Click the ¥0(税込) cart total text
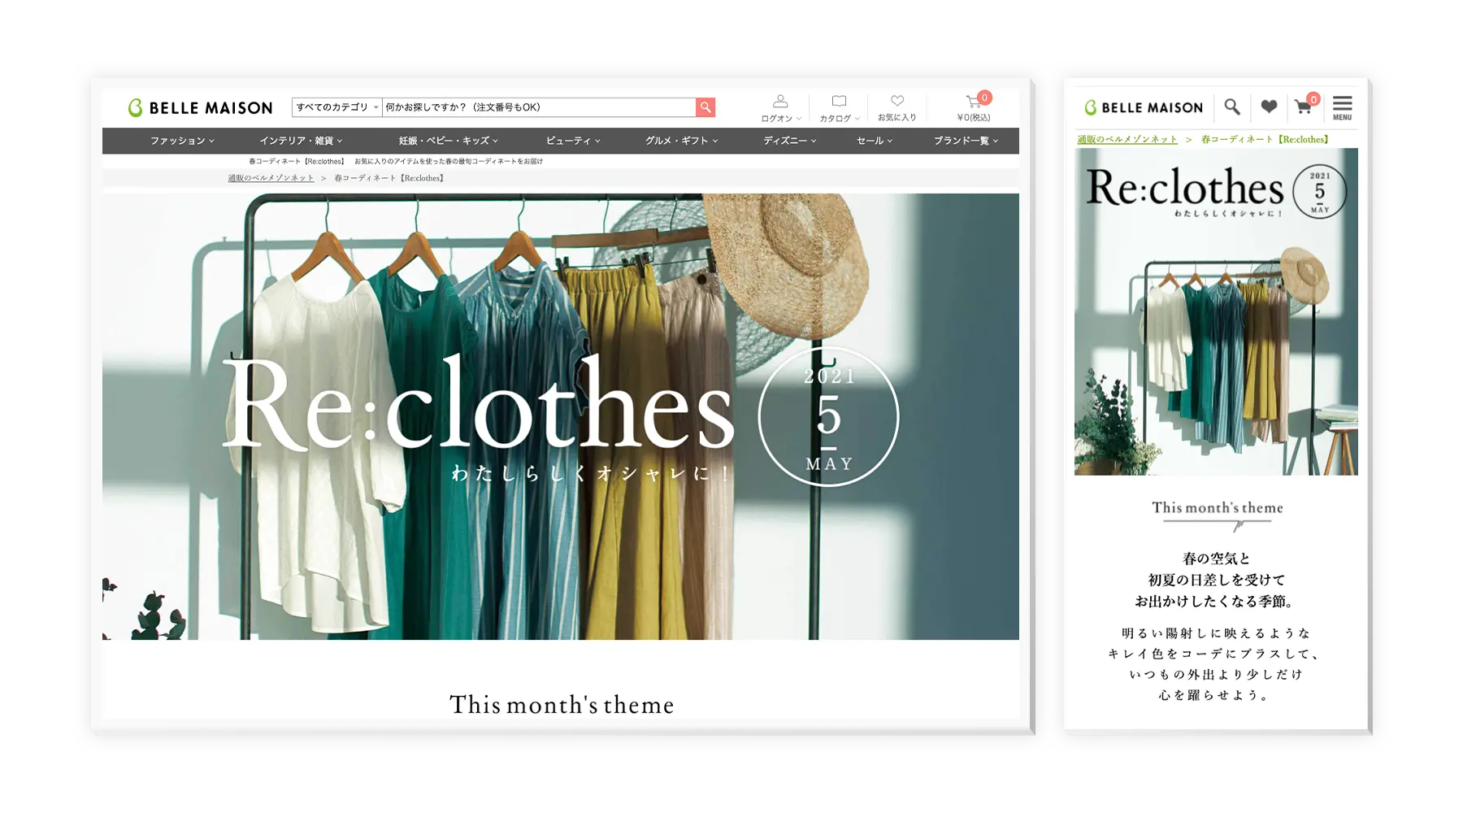The image size is (1463, 813). (974, 118)
